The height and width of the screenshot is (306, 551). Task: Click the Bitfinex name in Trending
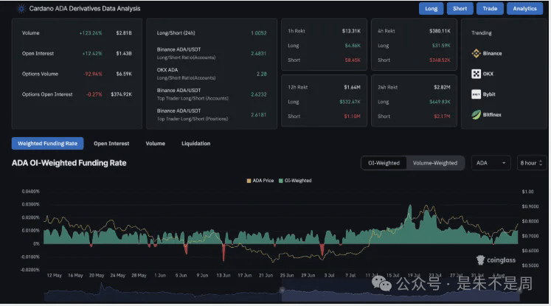492,114
